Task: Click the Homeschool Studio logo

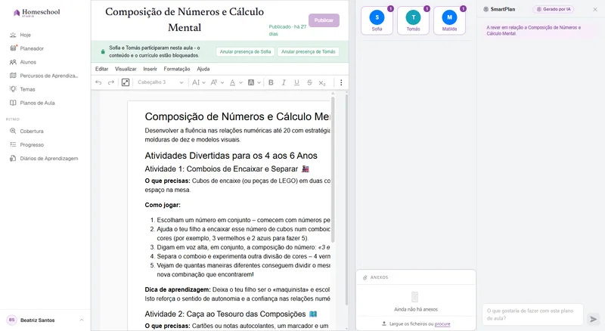Action: tap(36, 12)
